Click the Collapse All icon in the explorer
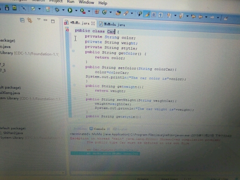Screen dimensions: 240x180 [x=22, y=20]
